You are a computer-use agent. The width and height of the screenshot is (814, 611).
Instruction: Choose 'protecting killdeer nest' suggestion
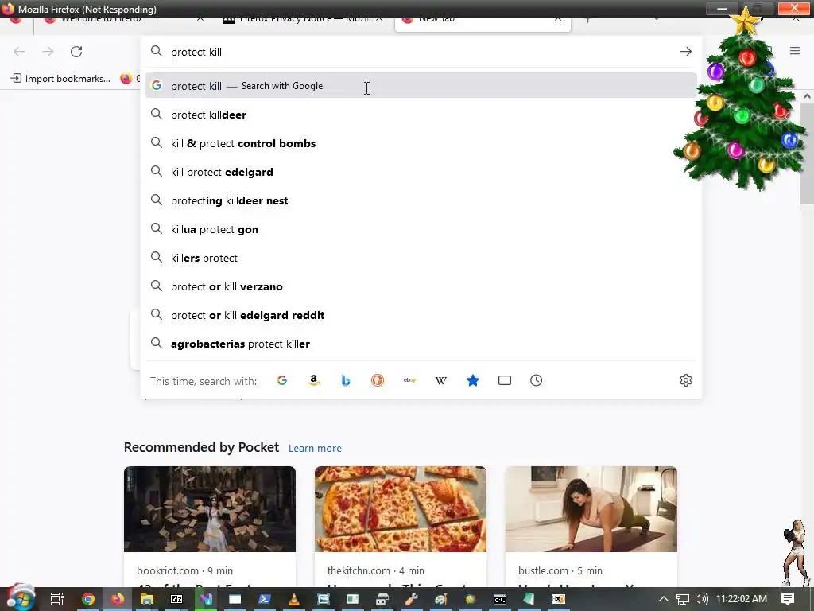tap(421, 200)
